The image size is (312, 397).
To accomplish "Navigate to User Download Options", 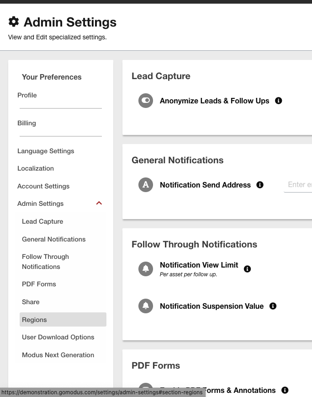I will 58,337.
